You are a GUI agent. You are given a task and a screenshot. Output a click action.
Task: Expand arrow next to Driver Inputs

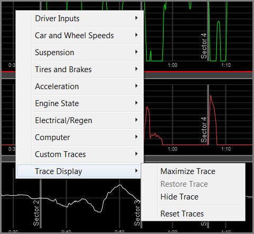[x=137, y=18]
